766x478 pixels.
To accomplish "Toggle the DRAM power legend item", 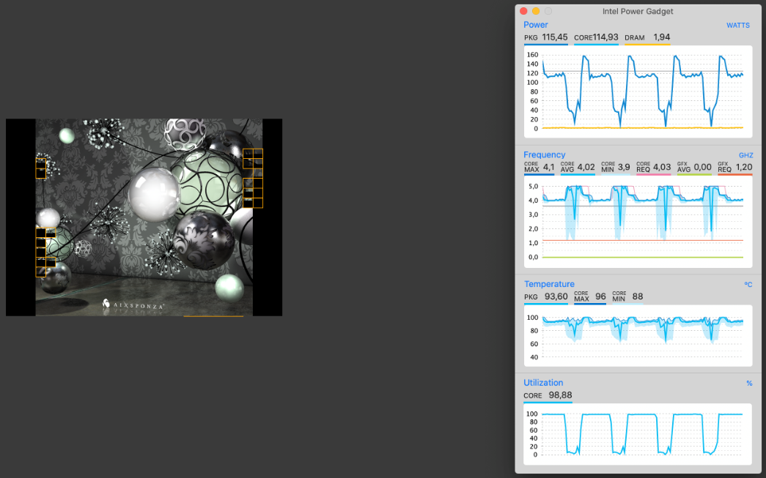I will click(x=647, y=37).
